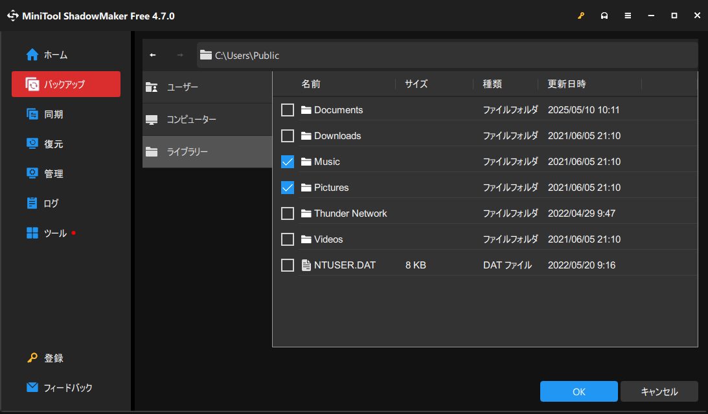The height and width of the screenshot is (414, 708).
Task: Sort by サイズ column header
Action: coord(416,84)
